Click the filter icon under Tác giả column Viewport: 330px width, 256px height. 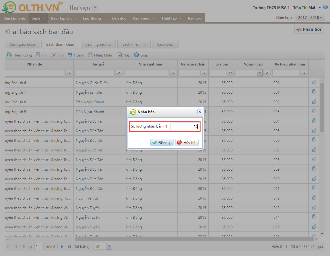pos(119,73)
